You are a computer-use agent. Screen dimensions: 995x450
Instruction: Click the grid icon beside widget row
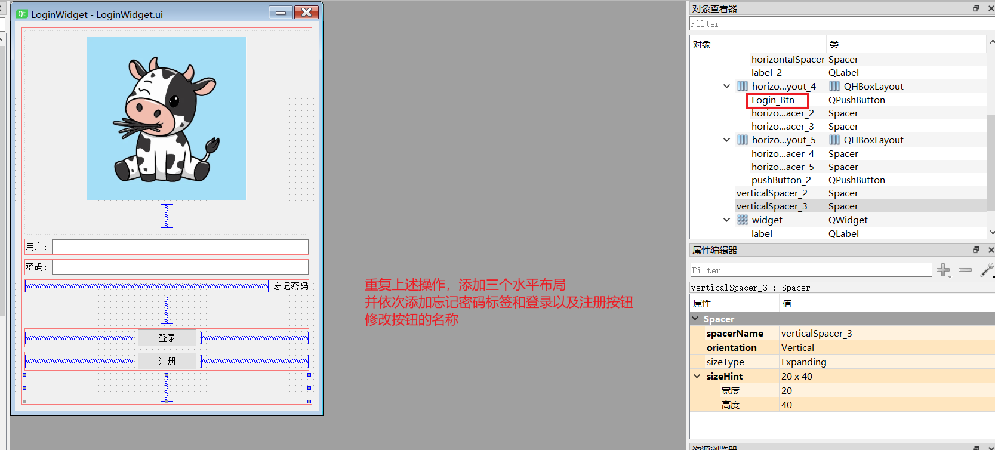(x=743, y=220)
